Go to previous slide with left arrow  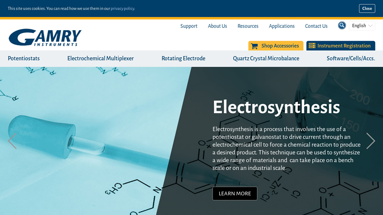[12, 141]
